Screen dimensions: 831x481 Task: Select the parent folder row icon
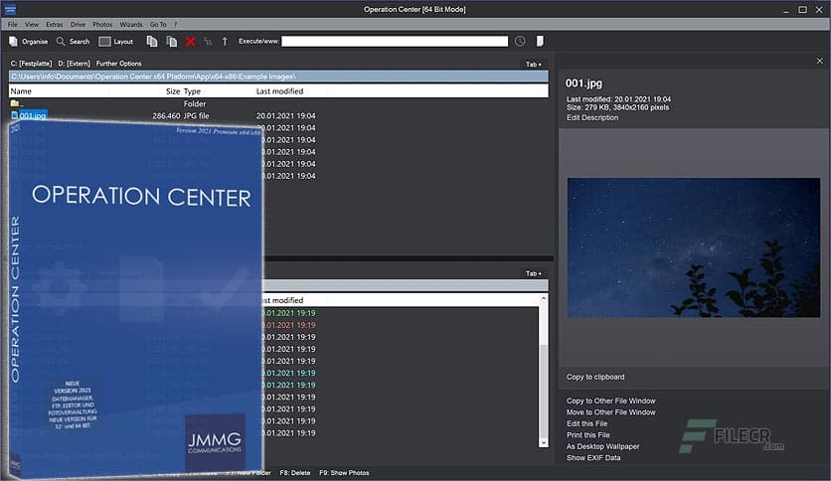click(15, 103)
